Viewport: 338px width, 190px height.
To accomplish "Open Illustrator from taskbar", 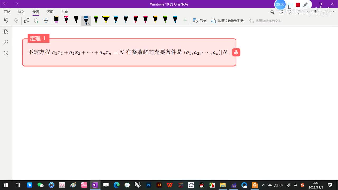I will pyautogui.click(x=159, y=185).
